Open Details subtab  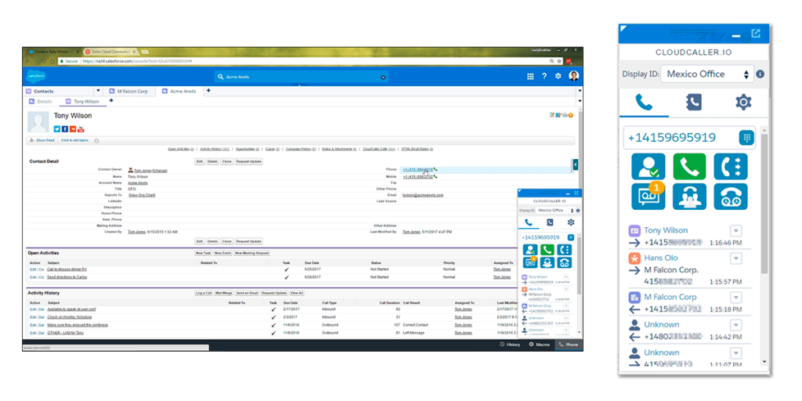click(41, 101)
